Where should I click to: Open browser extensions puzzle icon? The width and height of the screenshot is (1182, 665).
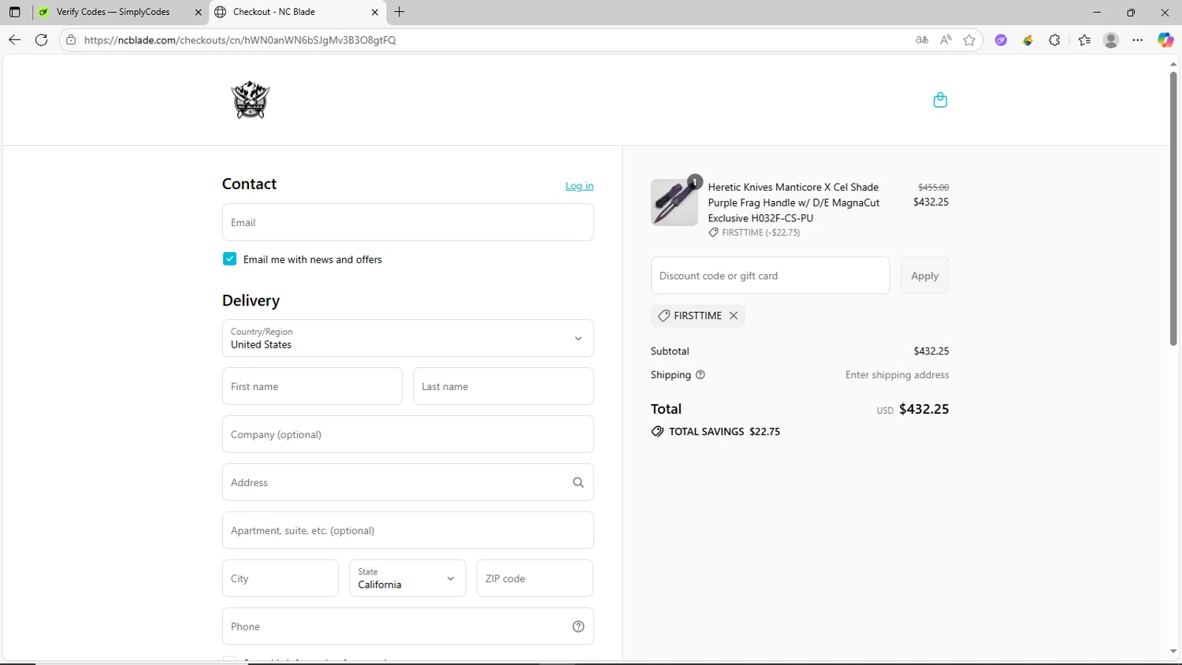tap(1054, 40)
